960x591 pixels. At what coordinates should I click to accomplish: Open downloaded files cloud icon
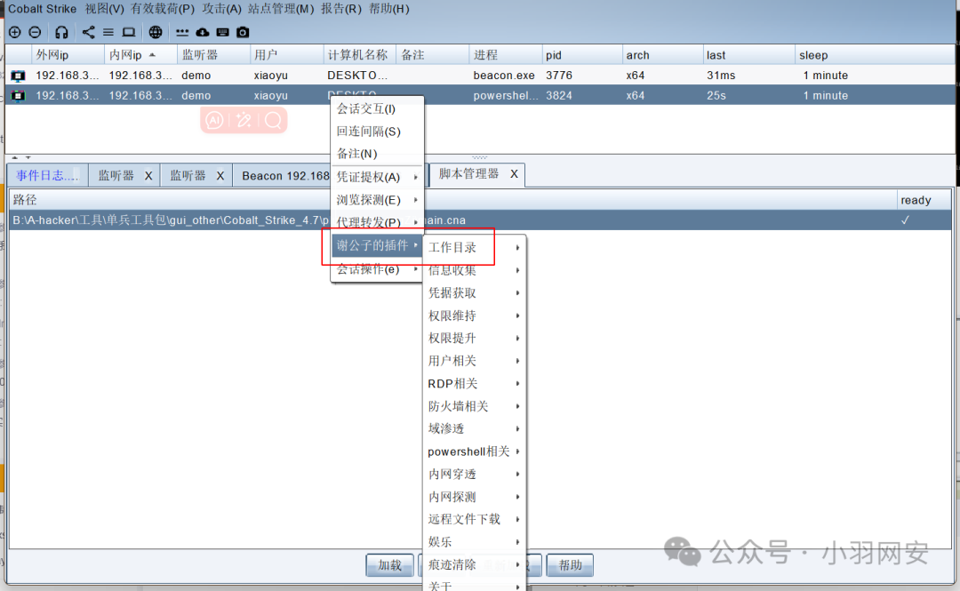pyautogui.click(x=202, y=33)
